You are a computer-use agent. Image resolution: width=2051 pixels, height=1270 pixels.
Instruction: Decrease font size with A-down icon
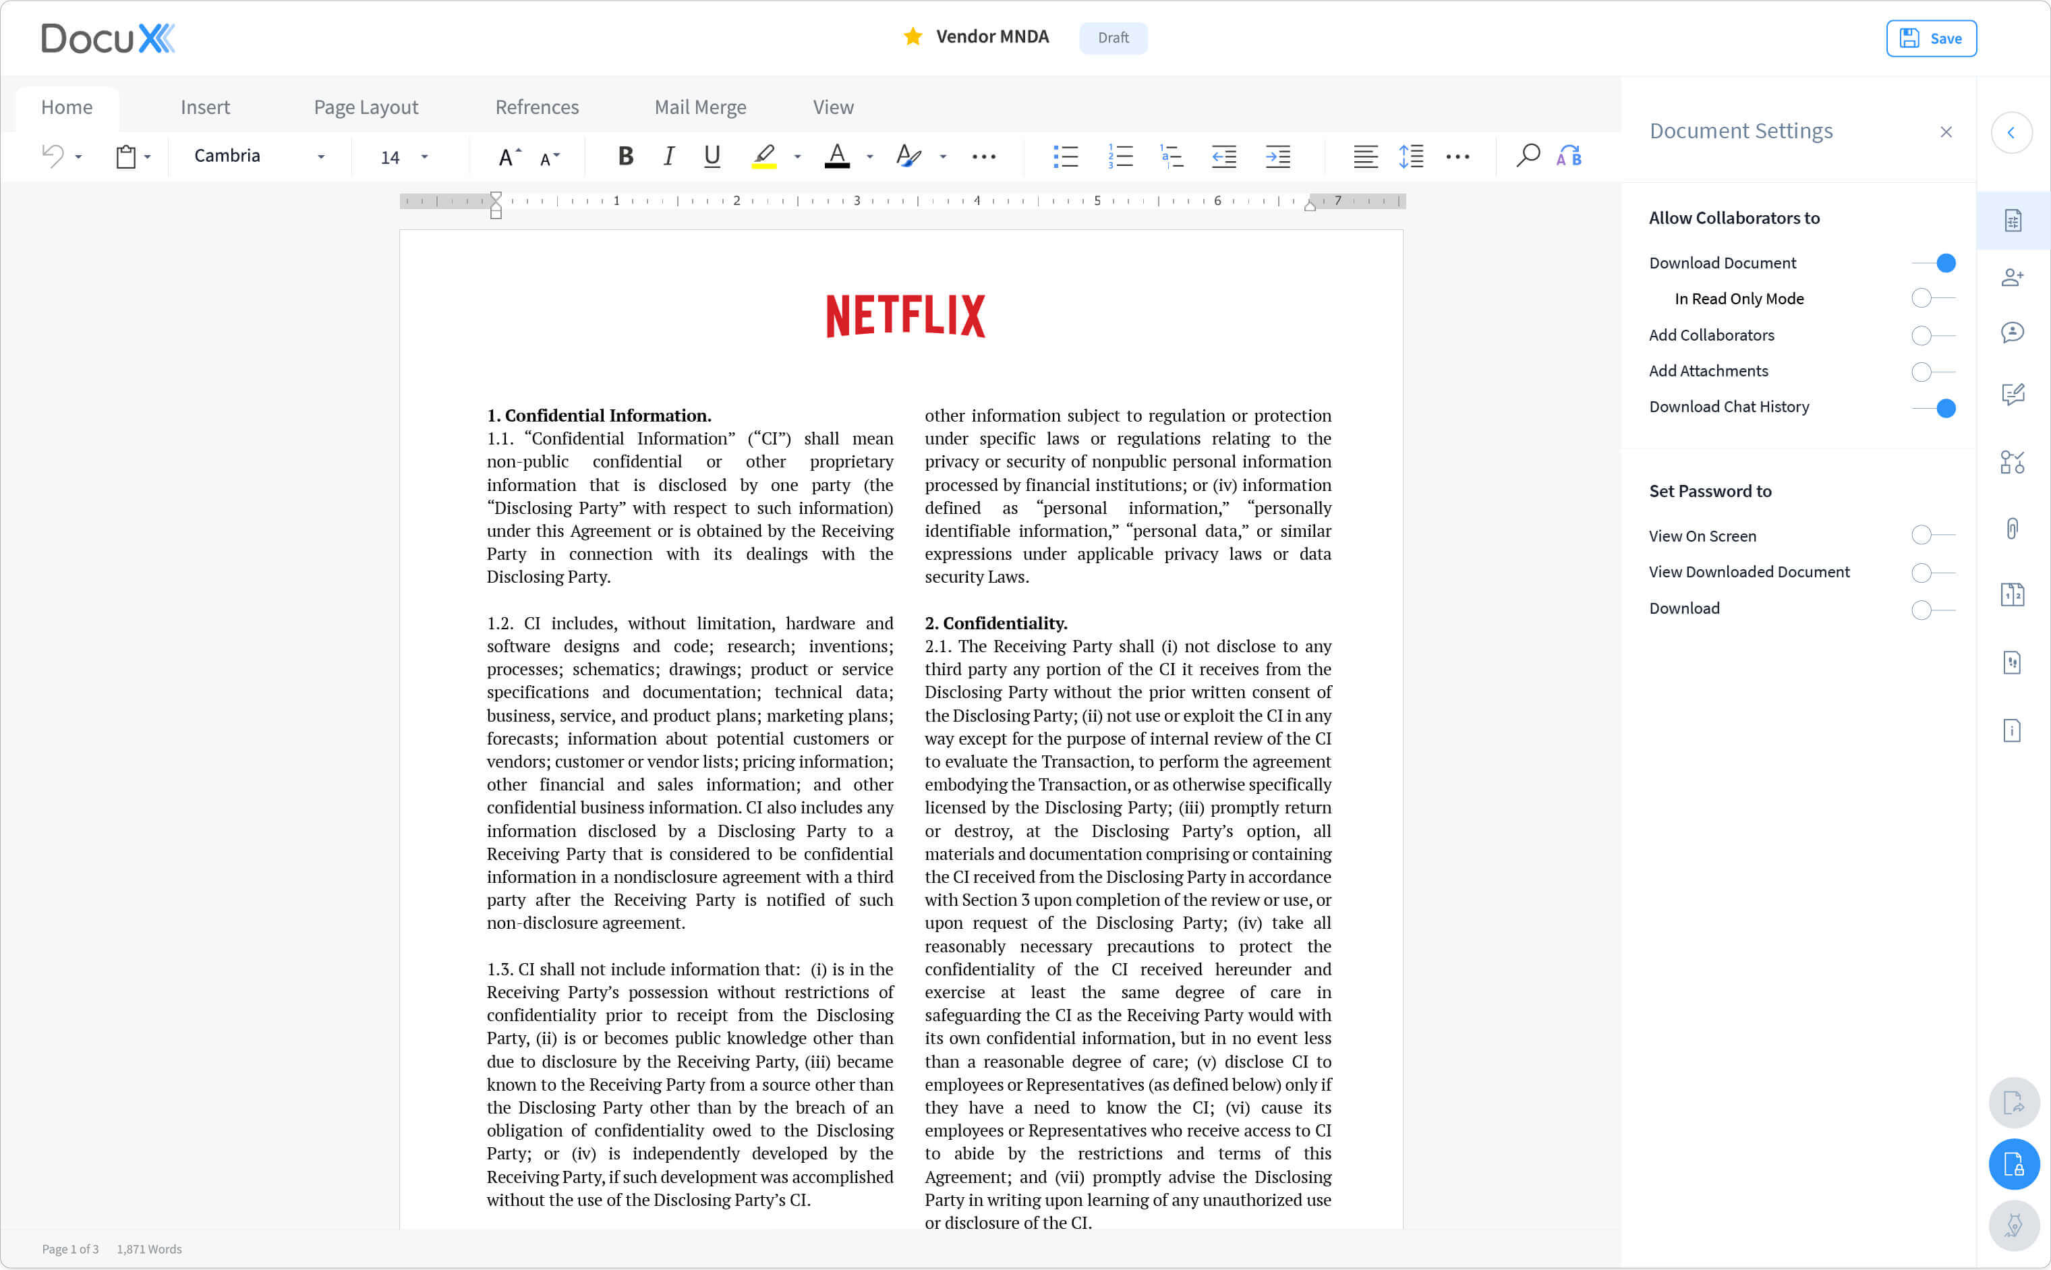click(x=549, y=158)
